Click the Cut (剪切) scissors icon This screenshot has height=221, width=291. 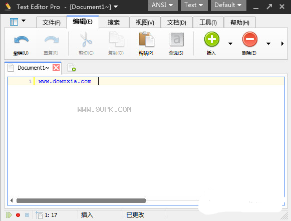(x=86, y=40)
